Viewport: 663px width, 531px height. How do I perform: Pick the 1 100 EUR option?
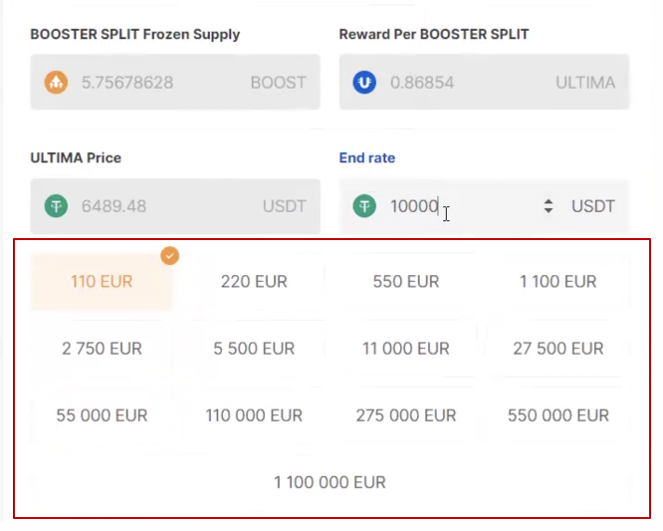point(558,282)
